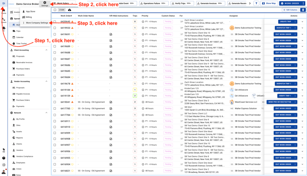Select the checkbox for work order 6419691
This screenshot has width=307, height=176.
click(x=55, y=34)
